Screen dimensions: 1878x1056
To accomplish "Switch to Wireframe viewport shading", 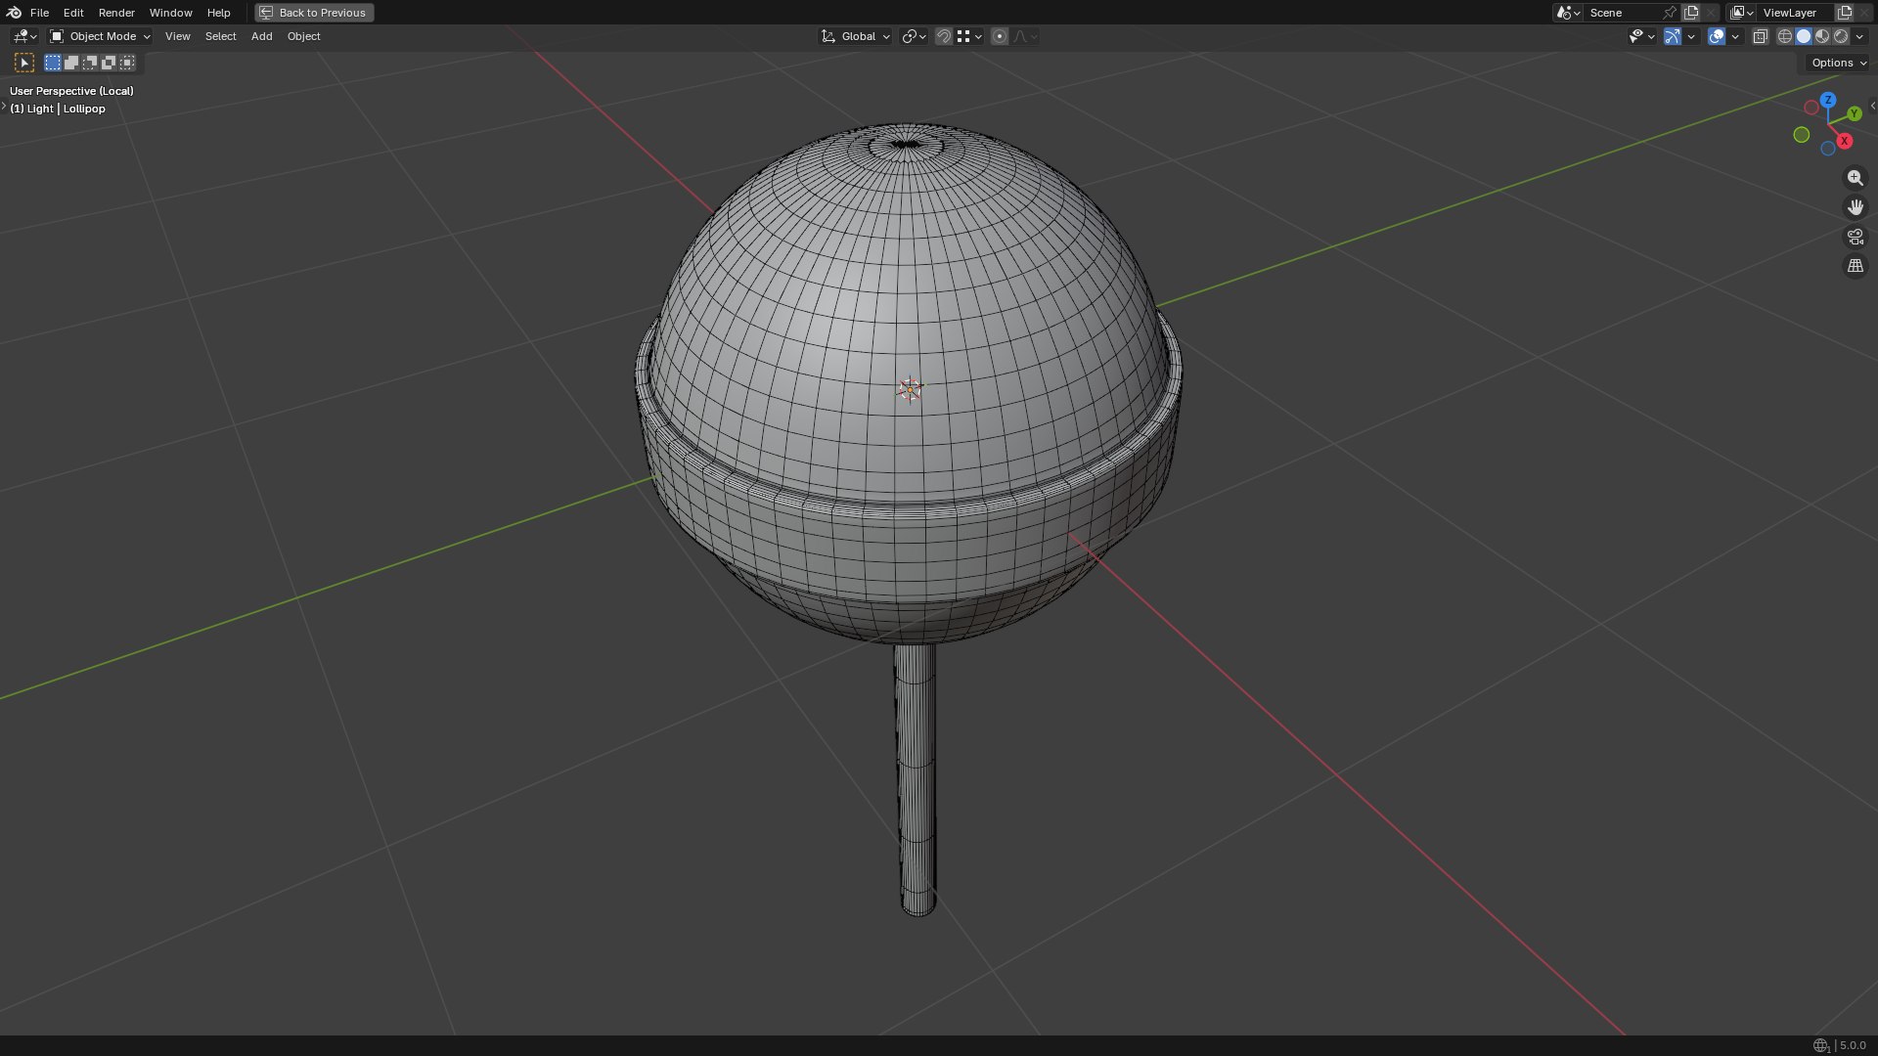I will 1785,36.
